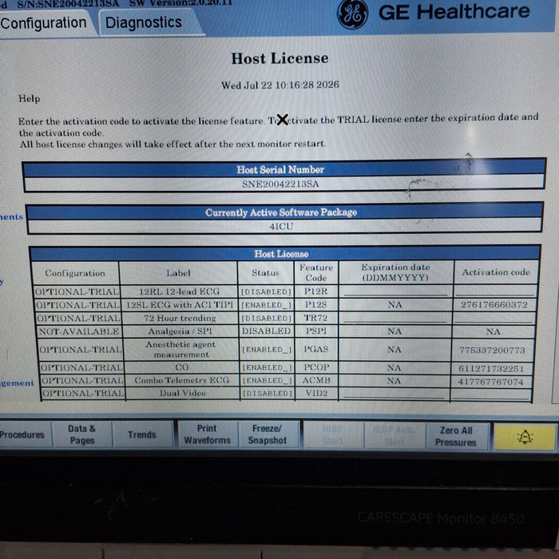This screenshot has height=559, width=559.
Task: Toggle [ENABLED_] status of 12SL ECG with ACI TIPI
Action: [x=266, y=305]
